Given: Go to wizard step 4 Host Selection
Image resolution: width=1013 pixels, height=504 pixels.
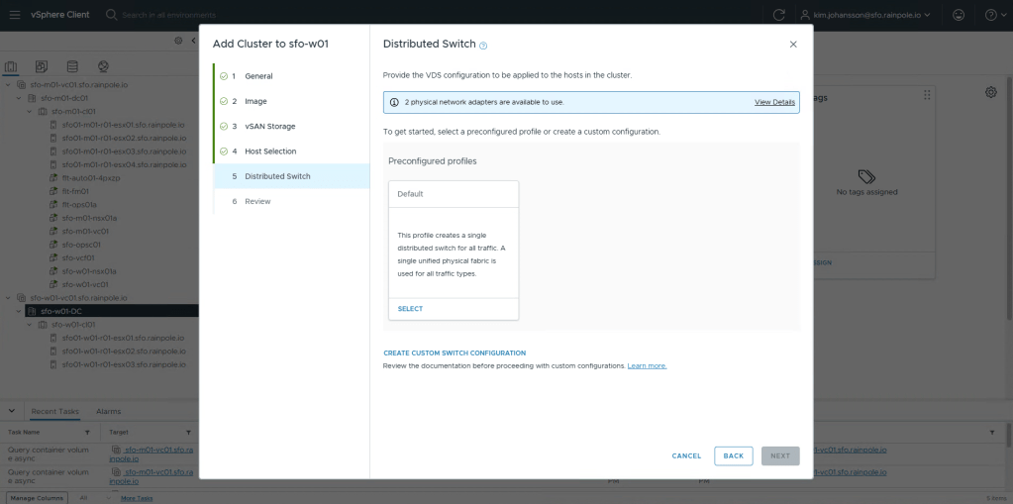Looking at the screenshot, I should pyautogui.click(x=269, y=151).
